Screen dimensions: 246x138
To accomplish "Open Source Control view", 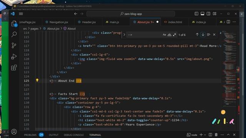I will (x=14, y=45).
